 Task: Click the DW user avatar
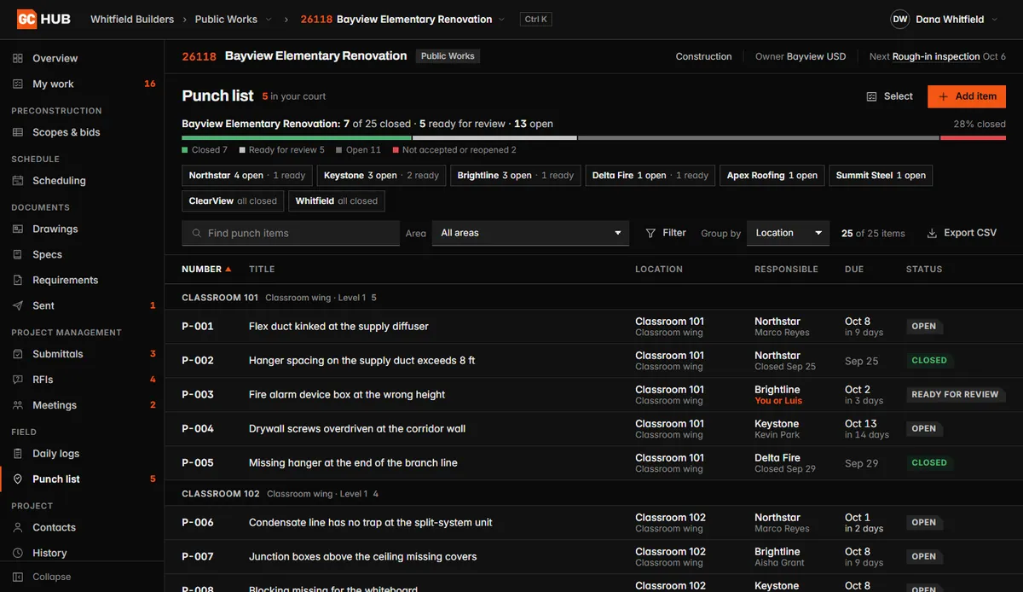tap(899, 19)
